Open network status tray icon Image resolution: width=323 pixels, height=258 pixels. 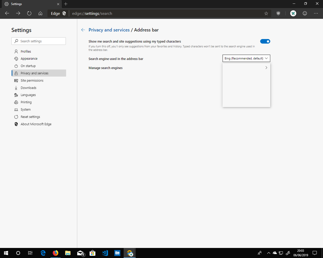coord(281,253)
